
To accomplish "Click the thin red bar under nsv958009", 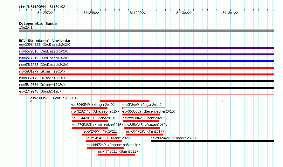I will (x=144, y=108).
